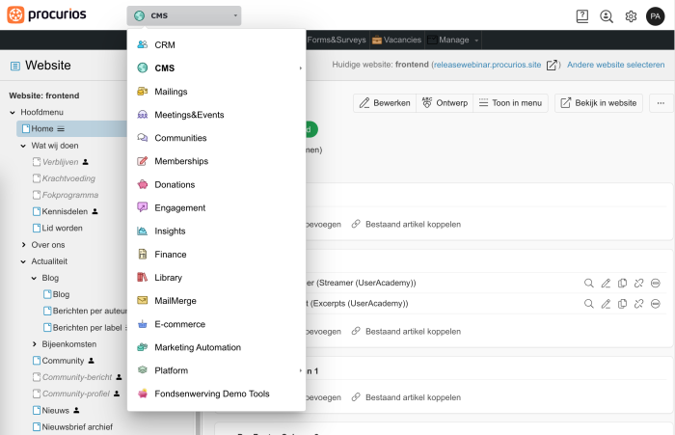The width and height of the screenshot is (675, 435).
Task: Click the Platform layers icon
Action: (143, 370)
